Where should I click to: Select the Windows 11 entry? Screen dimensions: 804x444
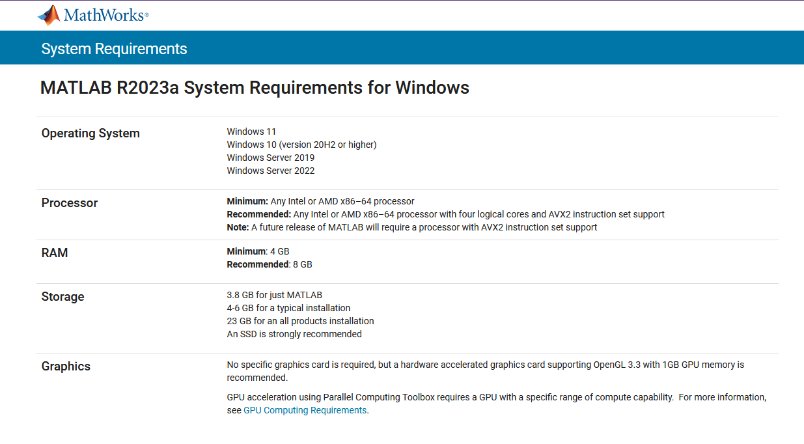(x=251, y=132)
